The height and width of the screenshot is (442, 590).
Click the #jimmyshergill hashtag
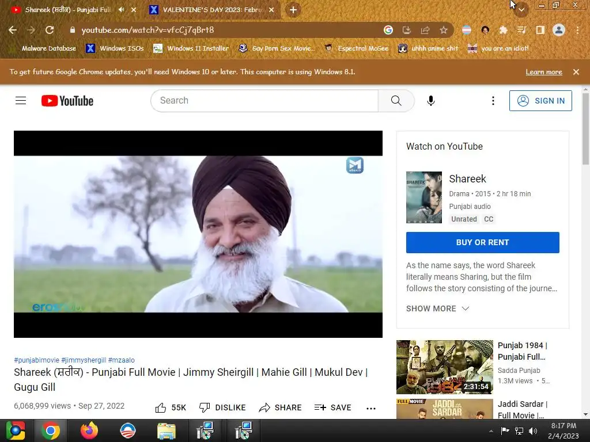84,360
